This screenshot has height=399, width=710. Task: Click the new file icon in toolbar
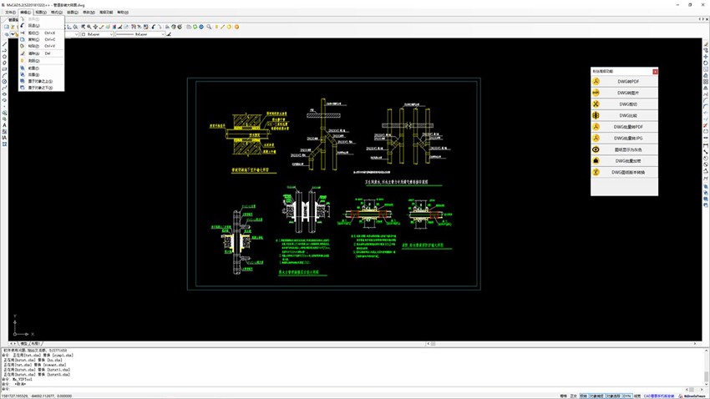pyautogui.click(x=7, y=28)
